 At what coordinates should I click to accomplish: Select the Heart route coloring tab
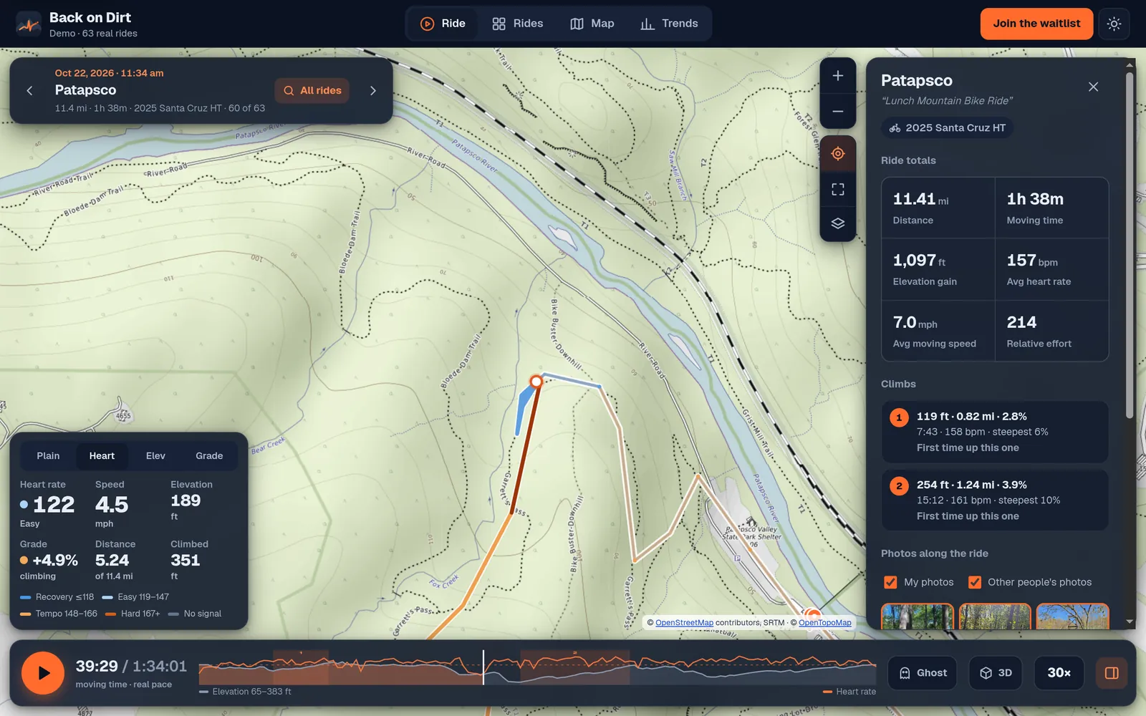[102, 456]
